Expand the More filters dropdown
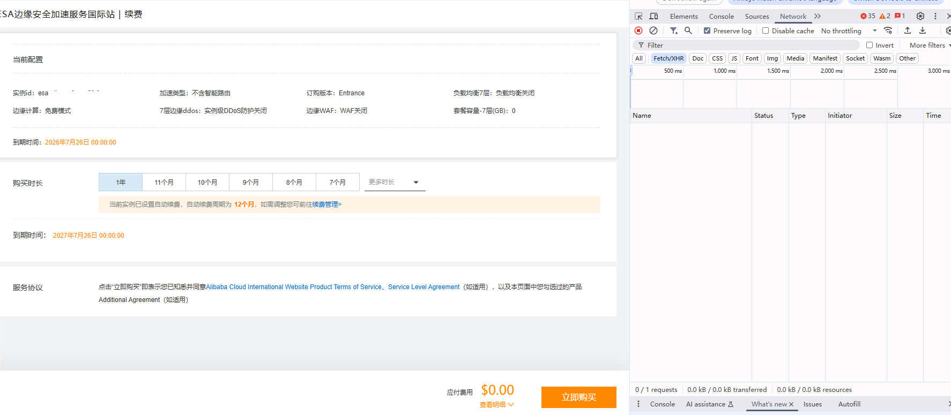Image resolution: width=951 pixels, height=415 pixels. click(x=930, y=45)
